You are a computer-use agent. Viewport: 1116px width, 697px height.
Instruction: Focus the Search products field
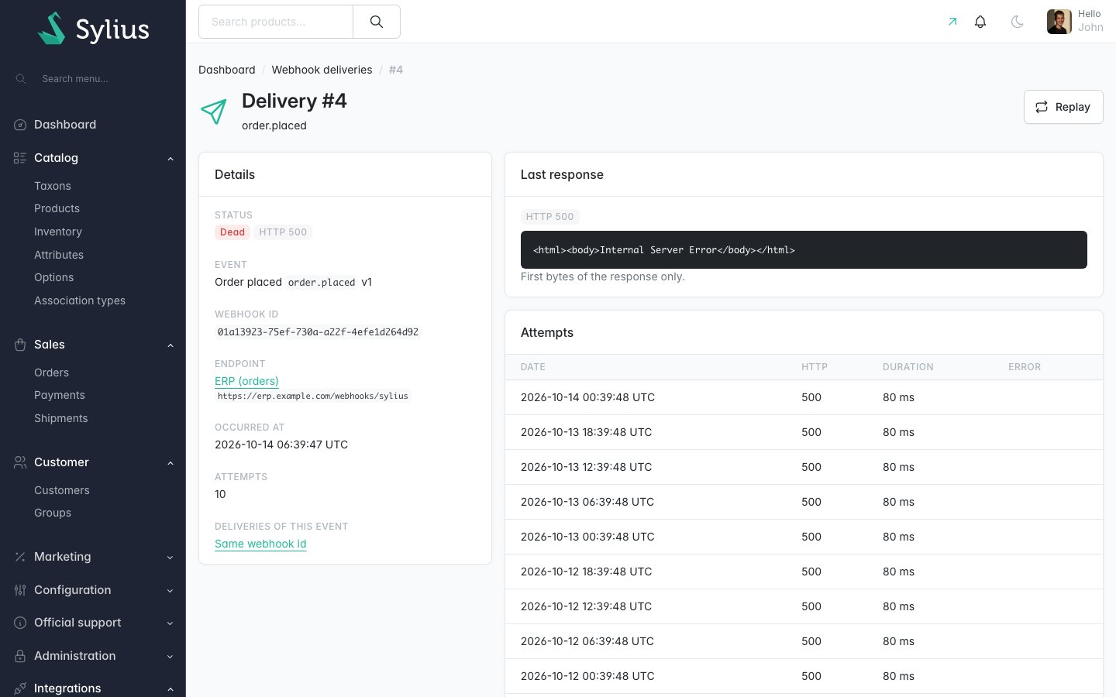coord(276,22)
